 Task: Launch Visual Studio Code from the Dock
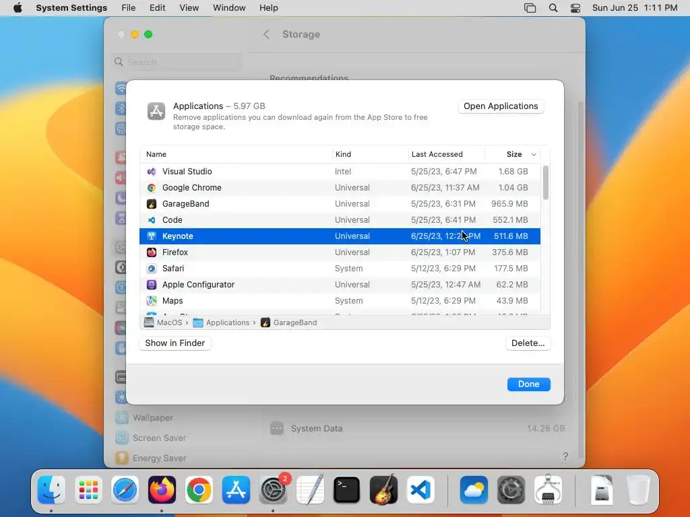420,490
